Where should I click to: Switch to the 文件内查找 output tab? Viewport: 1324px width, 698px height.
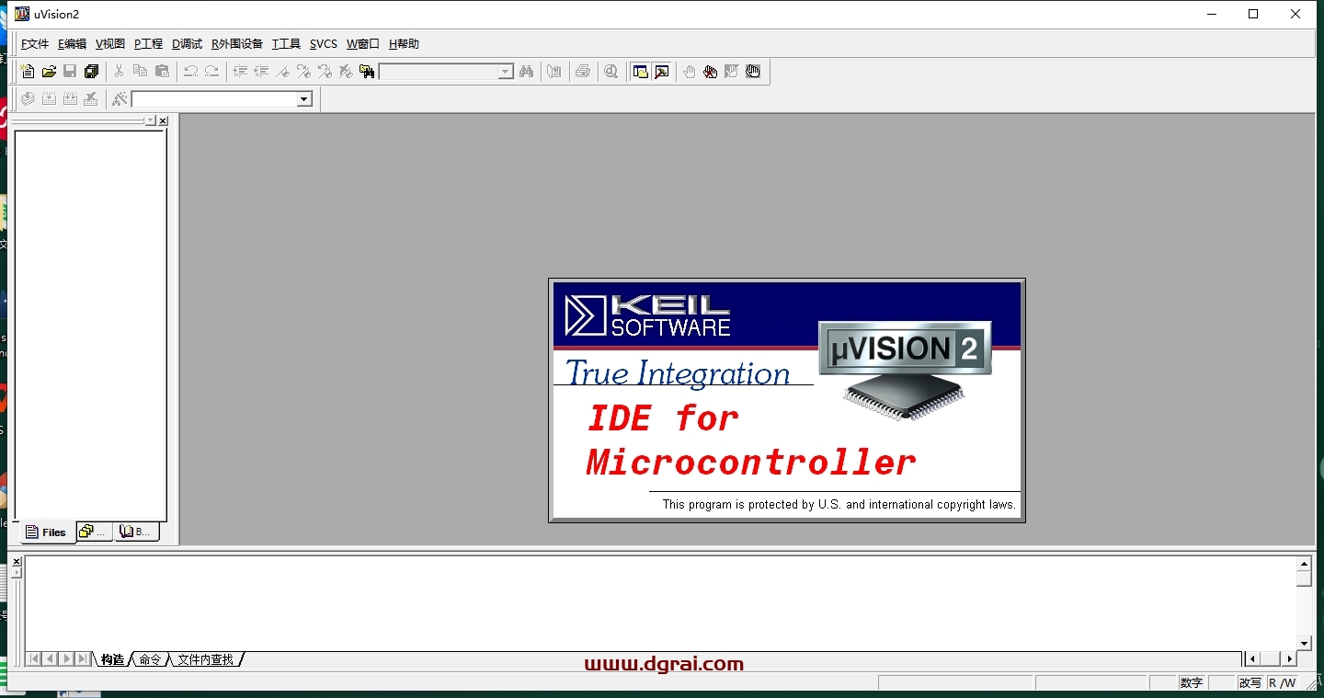(206, 659)
